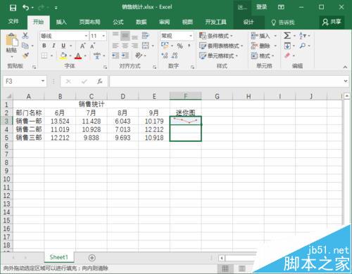Switch to 设计 ribbon tab
The height and width of the screenshot is (274, 352).
pyautogui.click(x=249, y=22)
